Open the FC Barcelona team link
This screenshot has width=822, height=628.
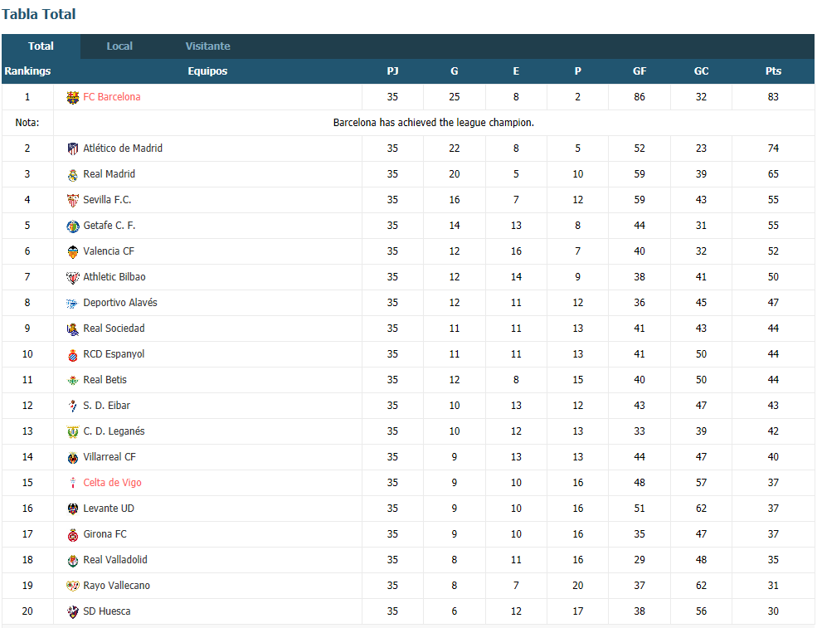pyautogui.click(x=112, y=96)
